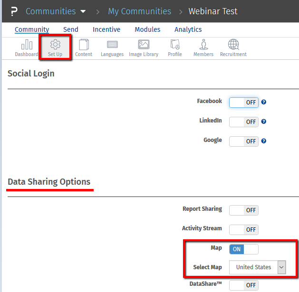This screenshot has height=292, width=299.
Task: Open the Modules tab
Action: click(147, 29)
